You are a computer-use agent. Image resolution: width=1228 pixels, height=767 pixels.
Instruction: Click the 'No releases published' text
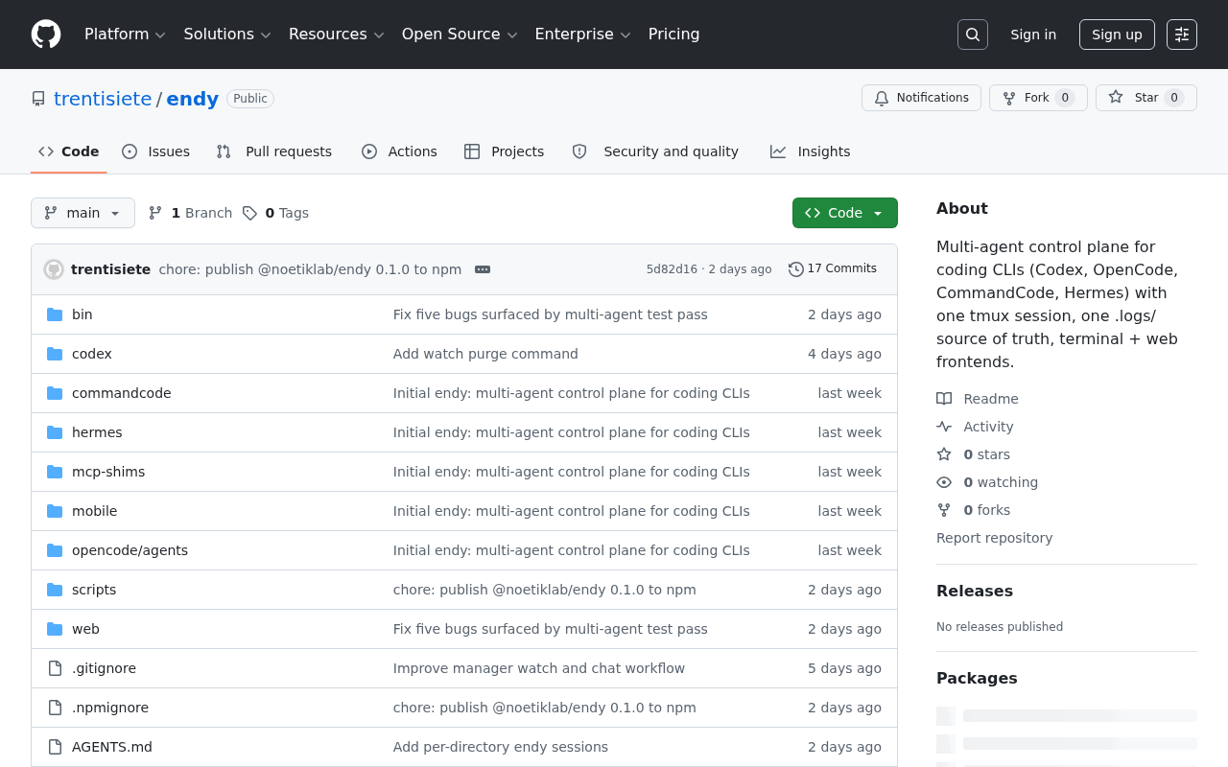(x=1000, y=627)
